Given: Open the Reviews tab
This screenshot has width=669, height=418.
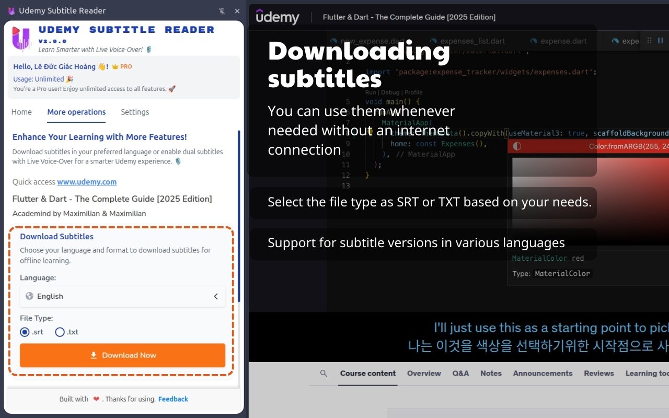Looking at the screenshot, I should point(599,373).
